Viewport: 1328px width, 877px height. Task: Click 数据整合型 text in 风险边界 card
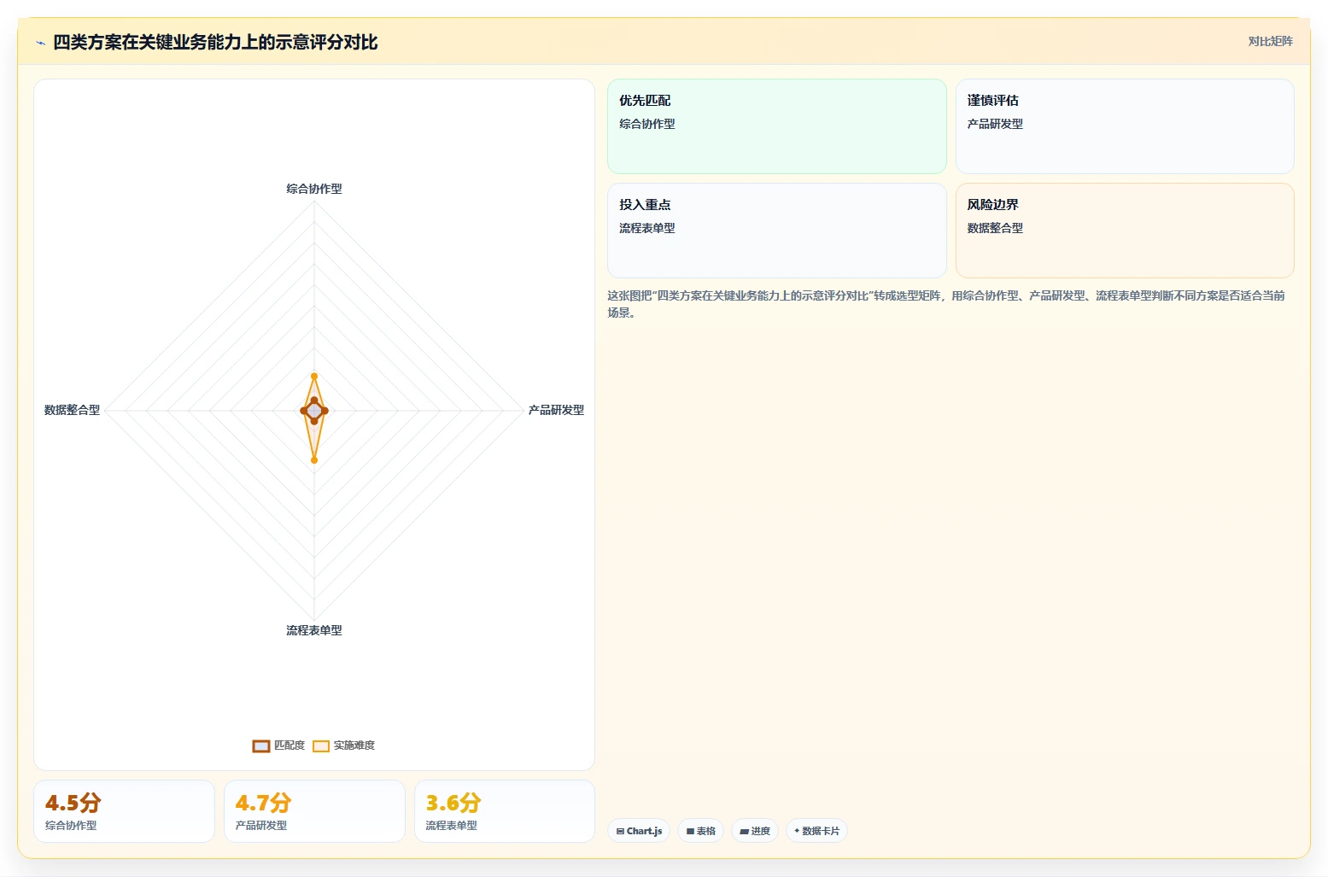coord(995,228)
